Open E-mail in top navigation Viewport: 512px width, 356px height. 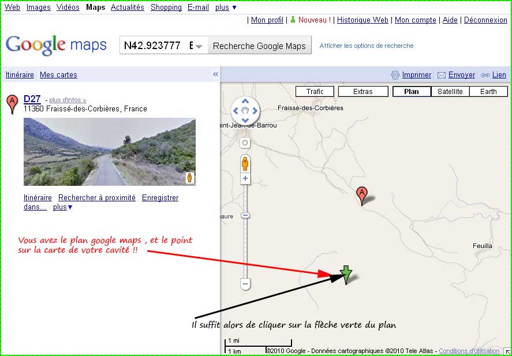[x=198, y=7]
